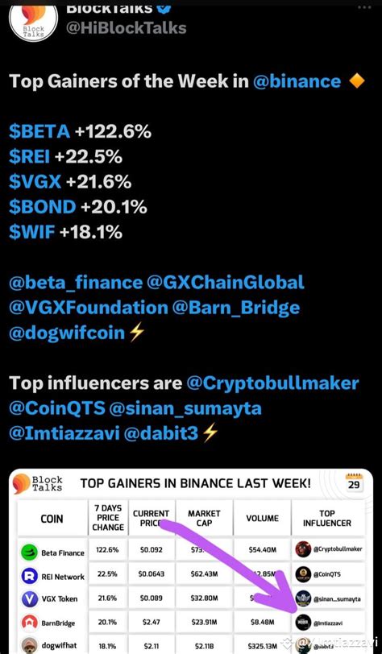Viewport: 382px width, 654px height.
Task: Open the @sinan_sumayta mention
Action: coord(185,408)
